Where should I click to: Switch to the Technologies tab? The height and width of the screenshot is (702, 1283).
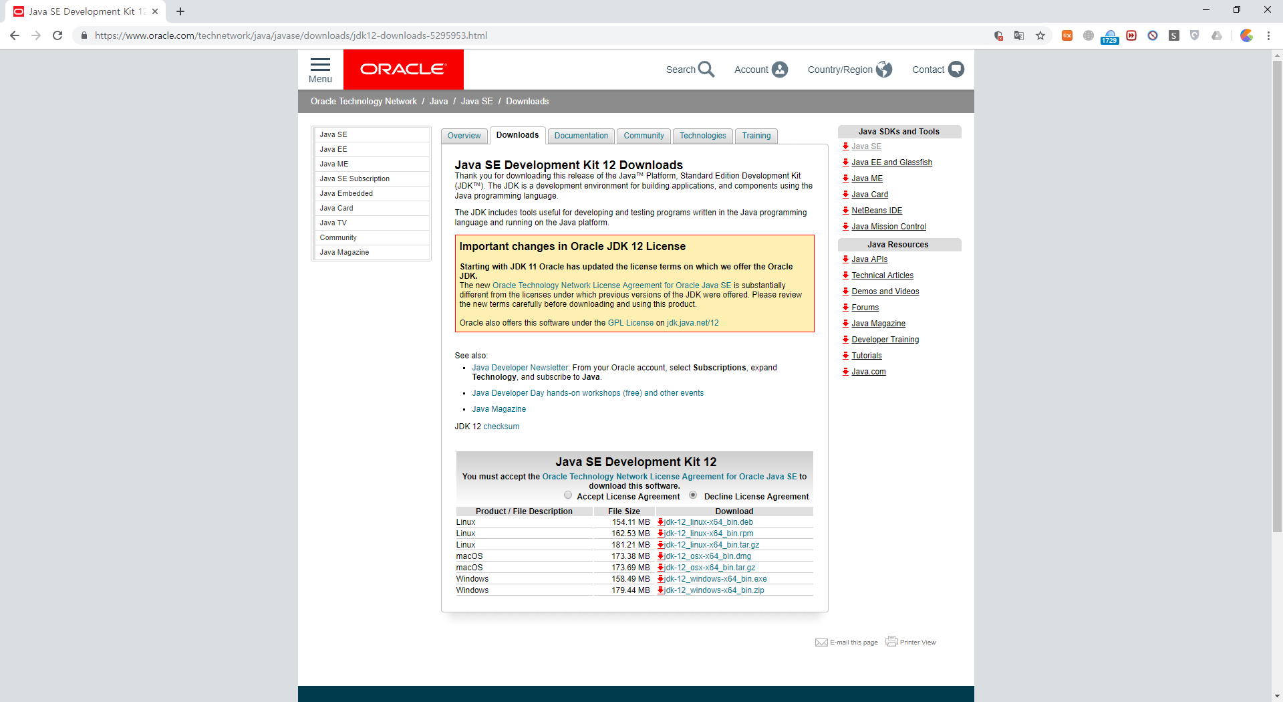click(x=703, y=136)
